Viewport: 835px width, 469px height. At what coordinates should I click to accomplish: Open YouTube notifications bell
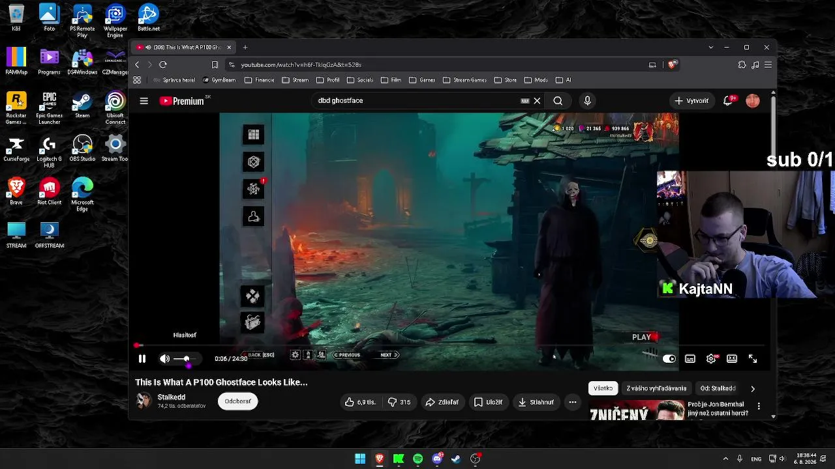click(728, 101)
